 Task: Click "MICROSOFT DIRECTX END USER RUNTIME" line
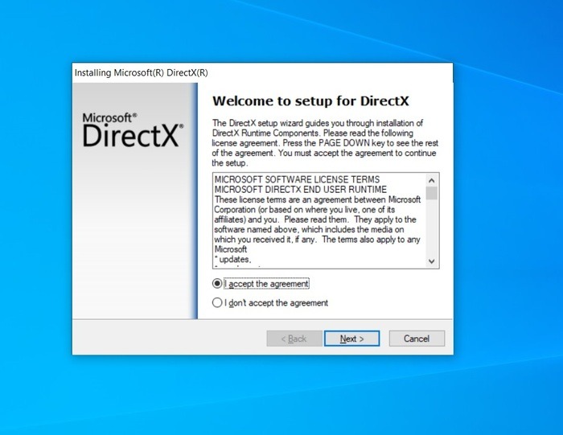(x=301, y=190)
